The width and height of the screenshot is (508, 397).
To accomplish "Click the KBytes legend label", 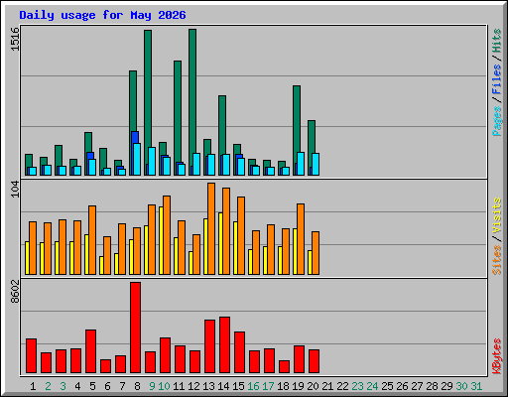I will [x=497, y=356].
